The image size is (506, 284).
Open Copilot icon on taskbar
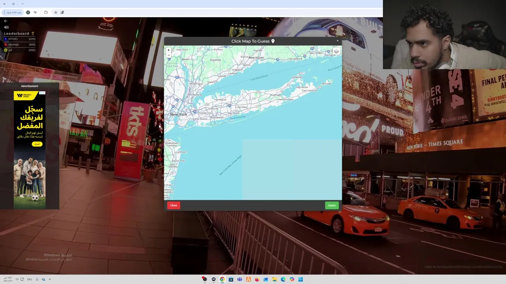pos(292,279)
